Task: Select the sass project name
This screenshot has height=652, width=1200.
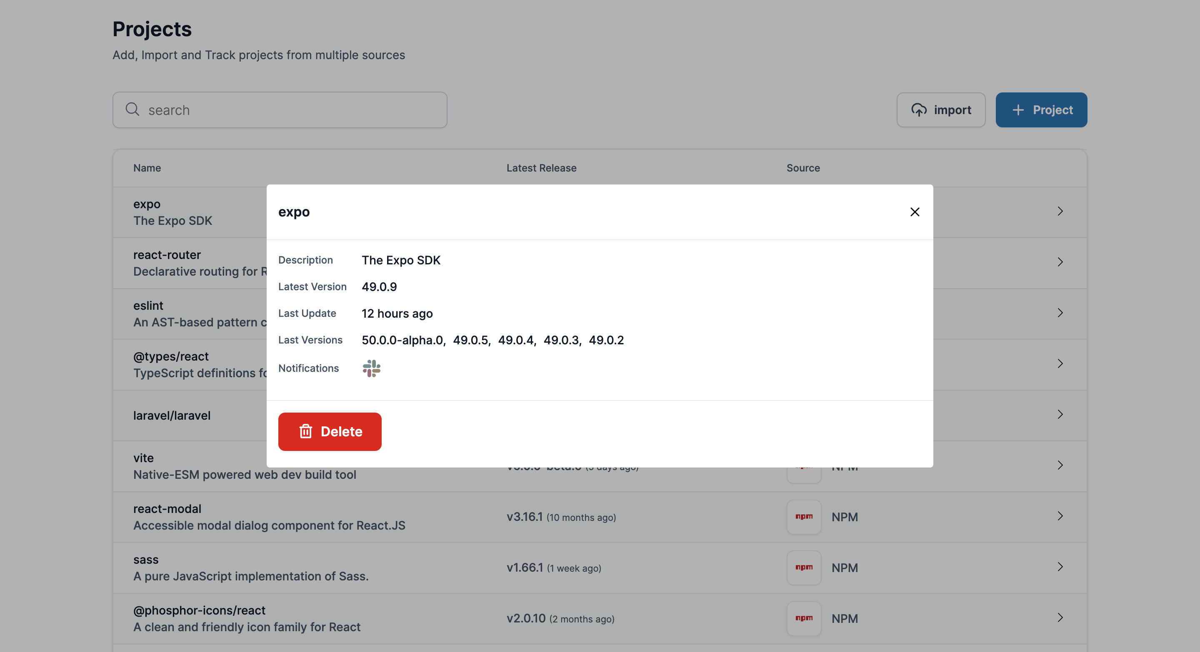Action: (146, 560)
